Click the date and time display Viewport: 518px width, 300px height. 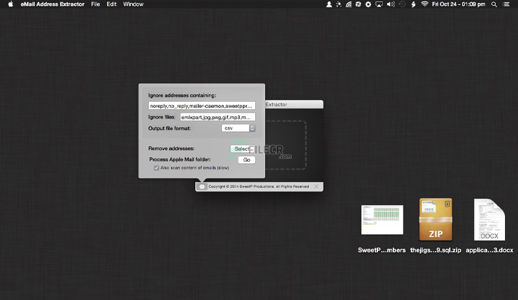[x=459, y=4]
